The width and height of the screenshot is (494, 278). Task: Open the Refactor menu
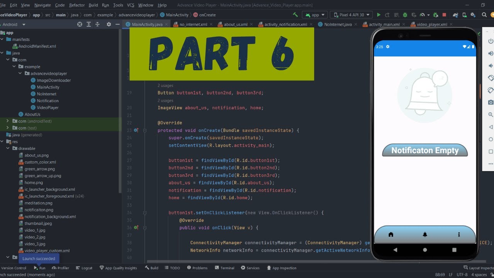tap(77, 5)
